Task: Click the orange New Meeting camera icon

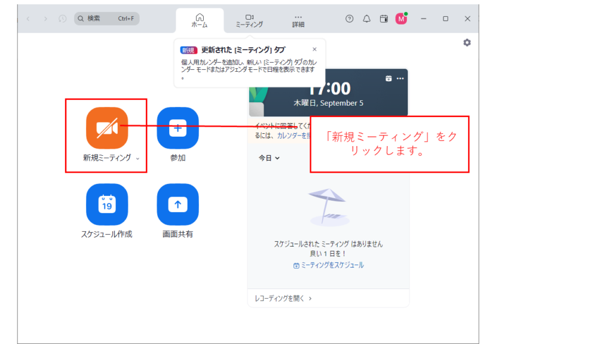Action: (x=107, y=128)
